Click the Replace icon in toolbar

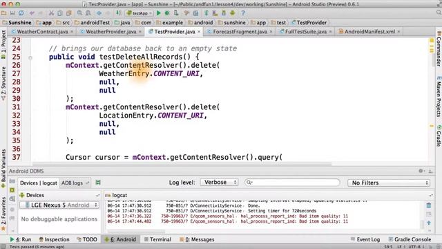(x=88, y=13)
